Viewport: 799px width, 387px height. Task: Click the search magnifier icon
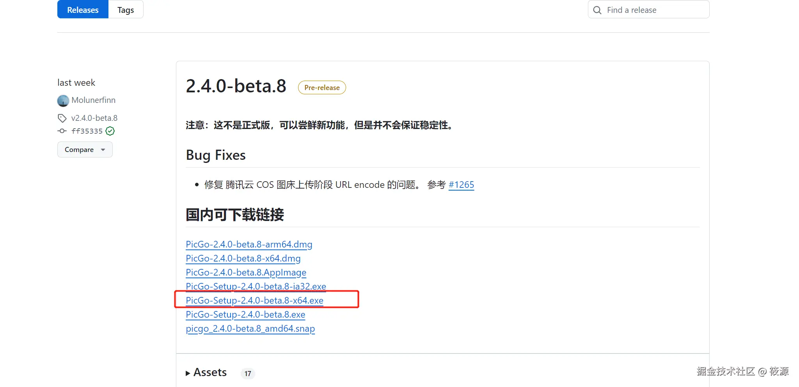(597, 10)
